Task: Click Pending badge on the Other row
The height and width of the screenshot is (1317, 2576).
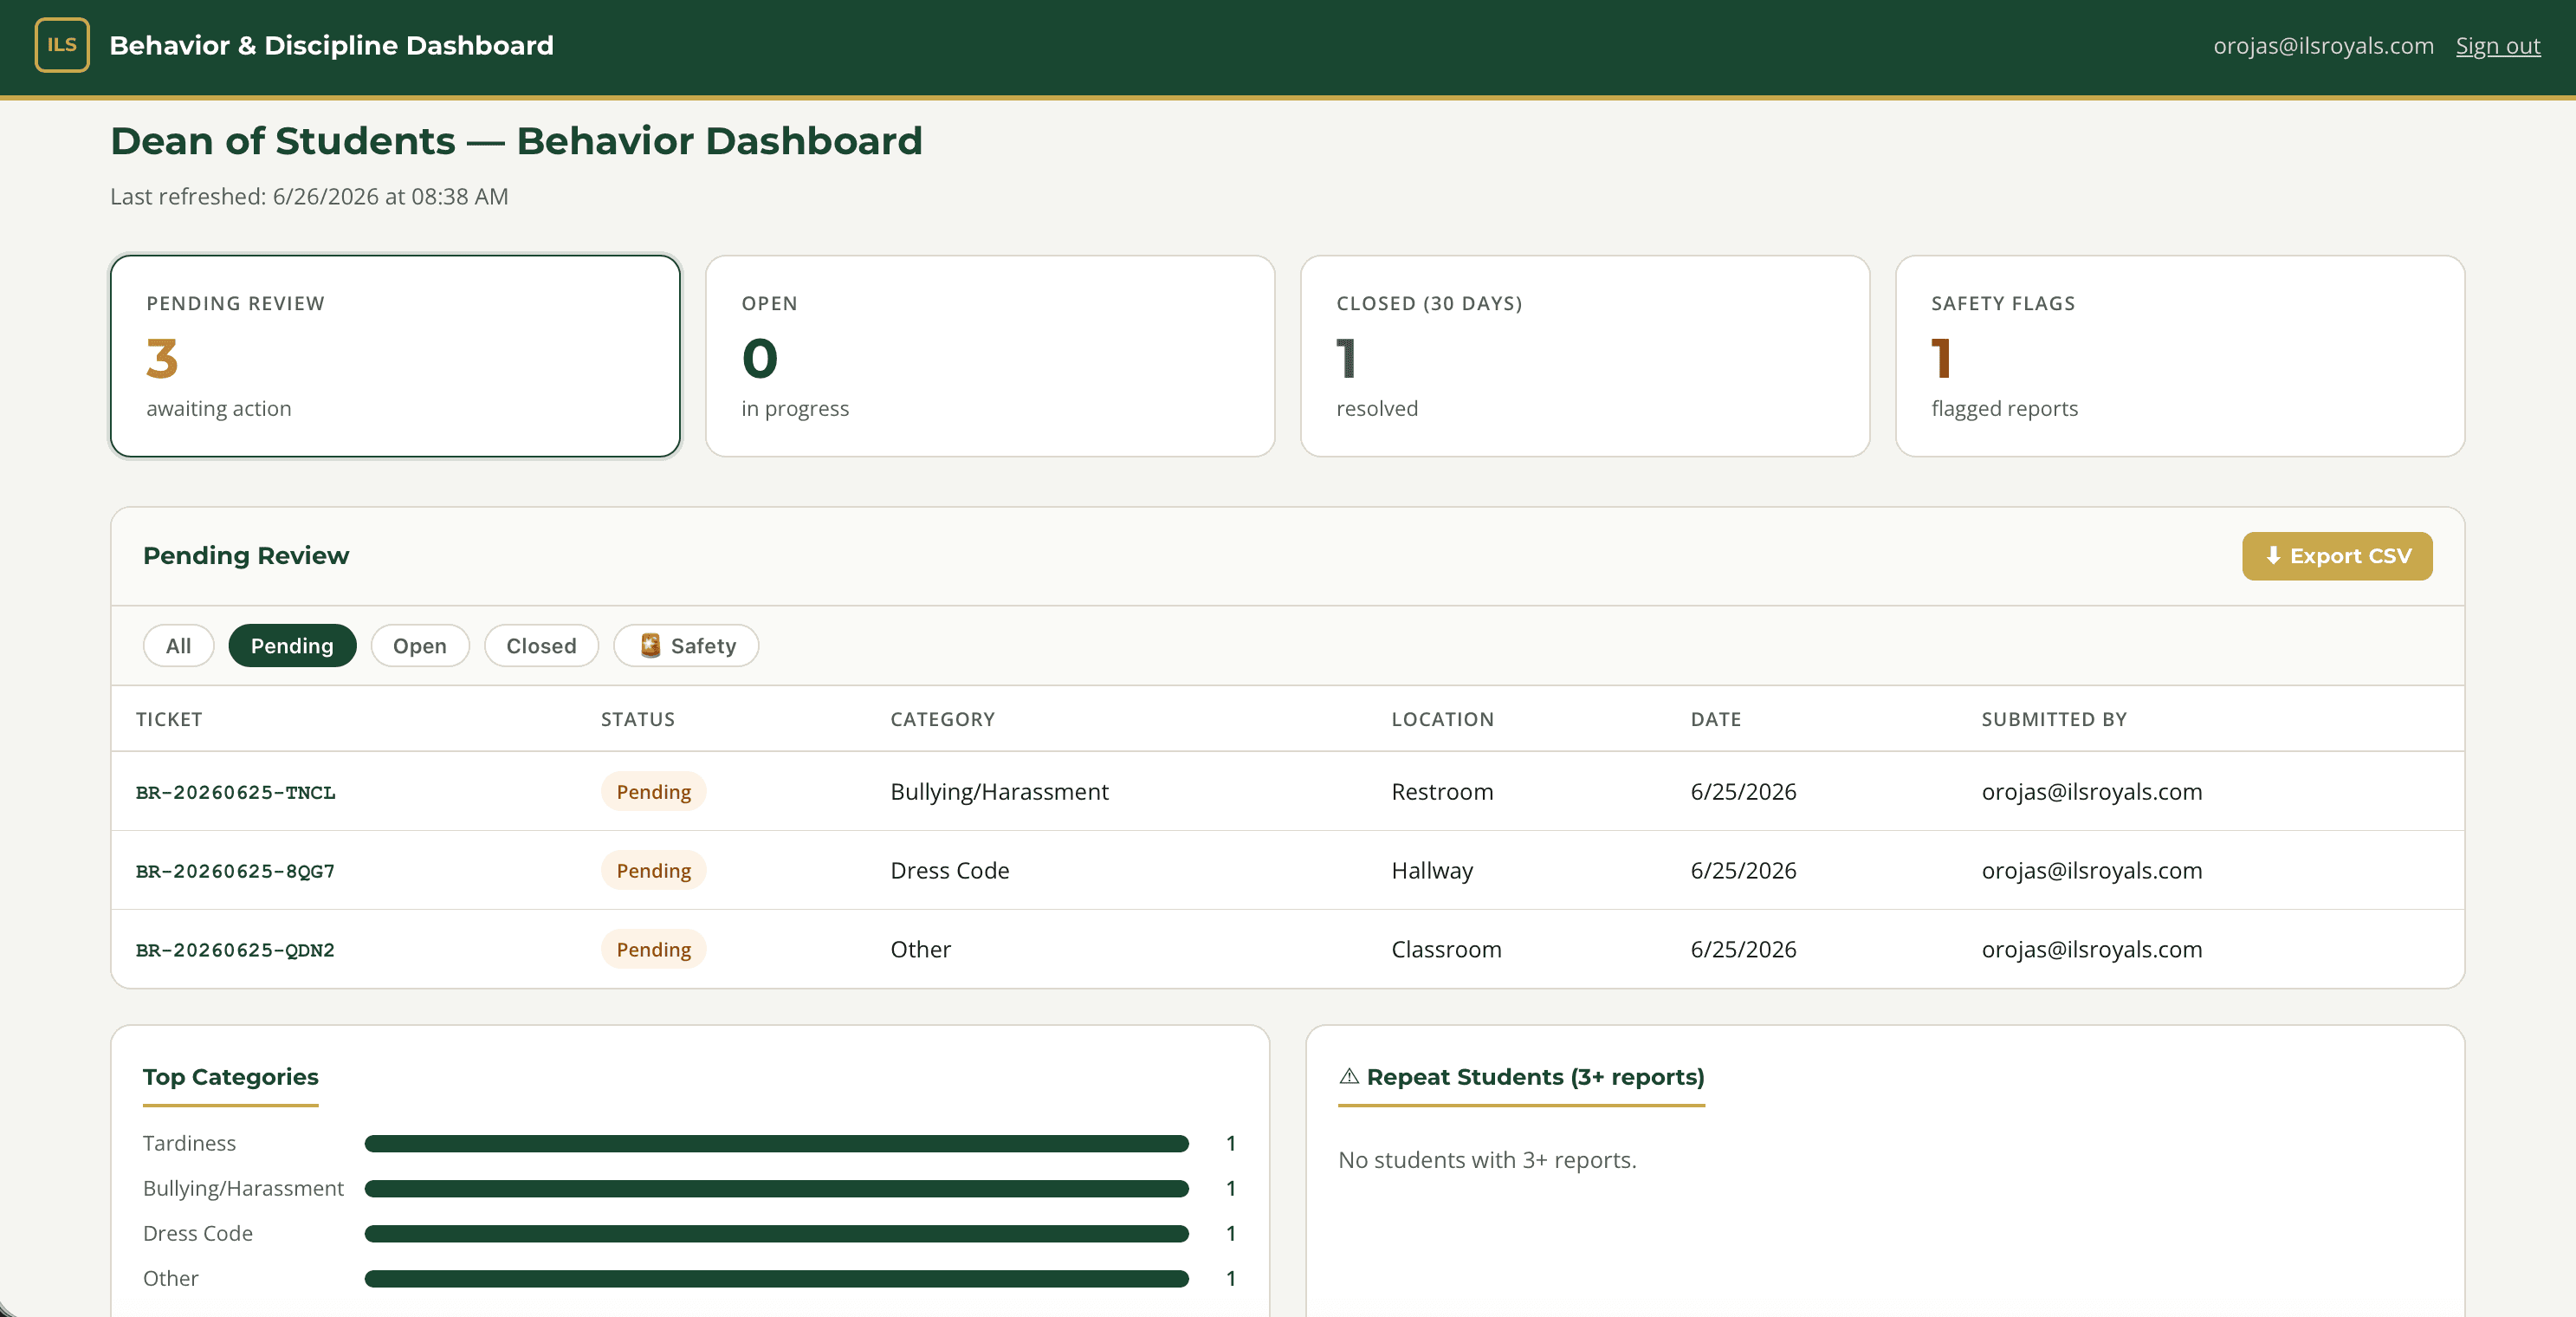Action: (653, 950)
